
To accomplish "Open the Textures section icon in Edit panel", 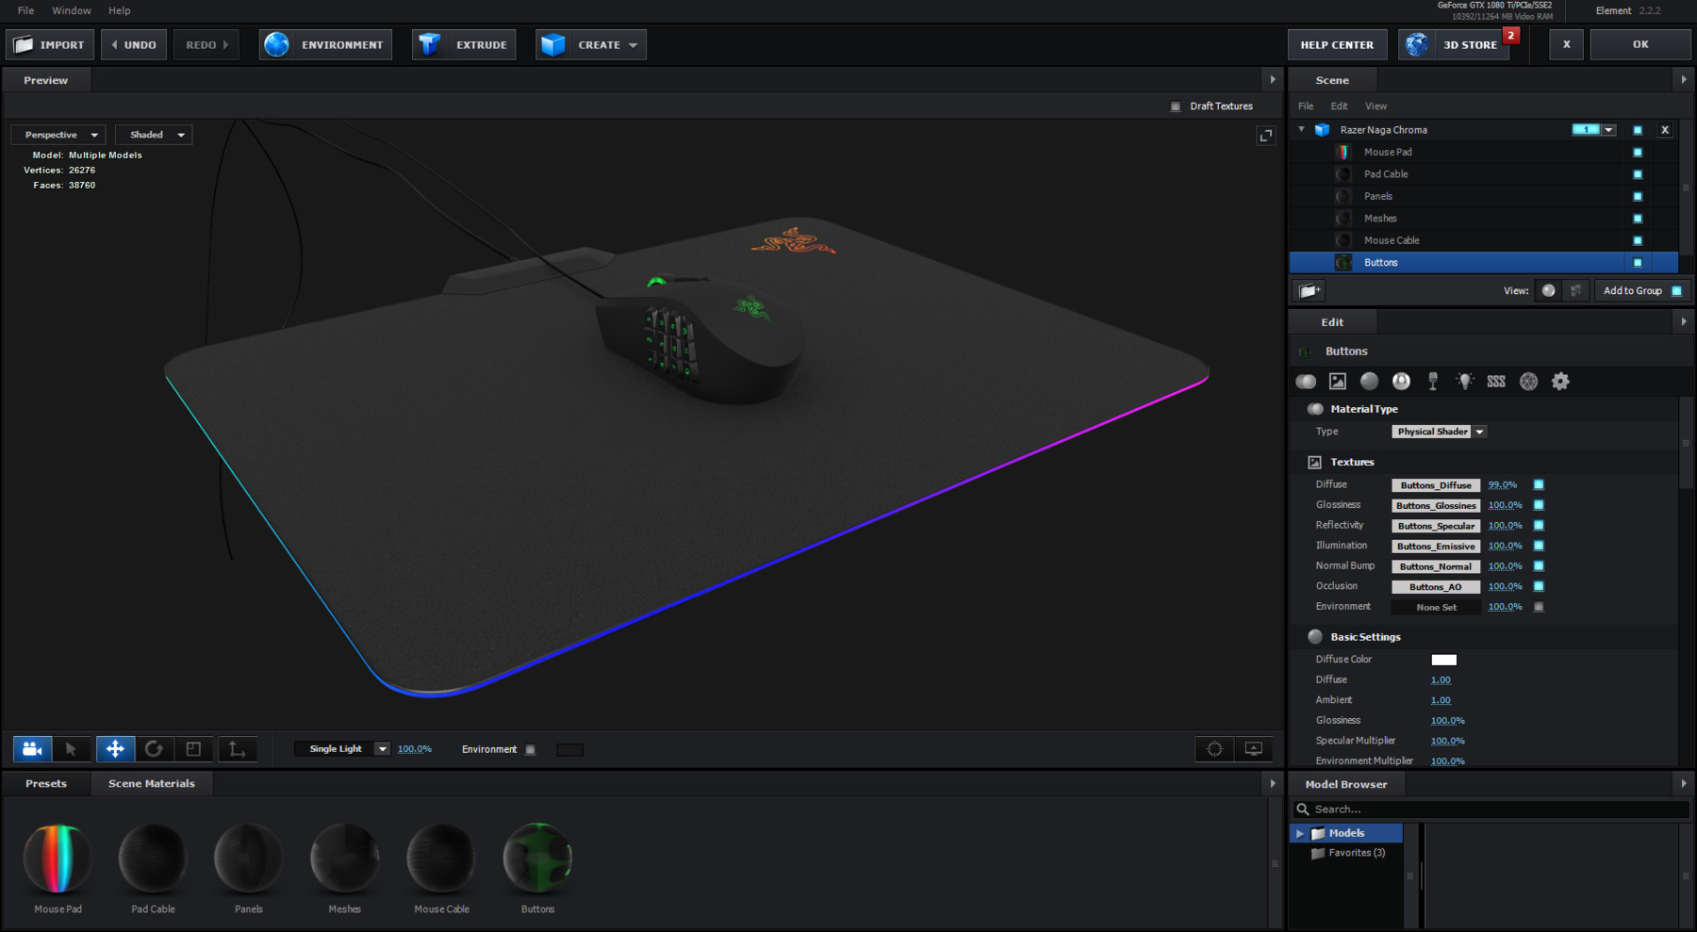I will [1337, 381].
